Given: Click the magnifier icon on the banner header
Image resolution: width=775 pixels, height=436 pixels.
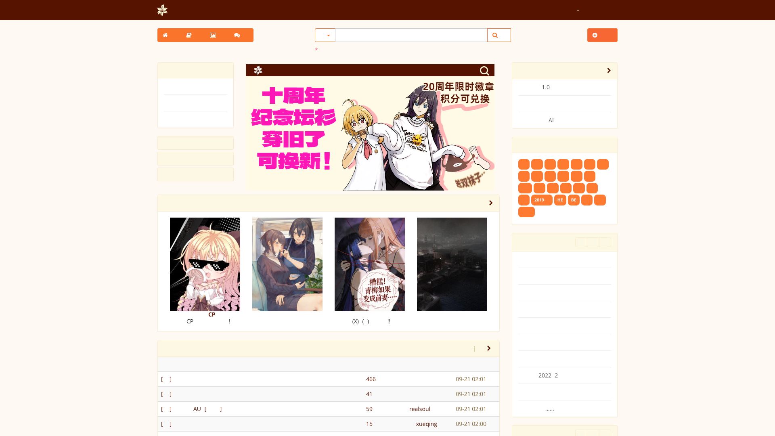Looking at the screenshot, I should 484,71.
